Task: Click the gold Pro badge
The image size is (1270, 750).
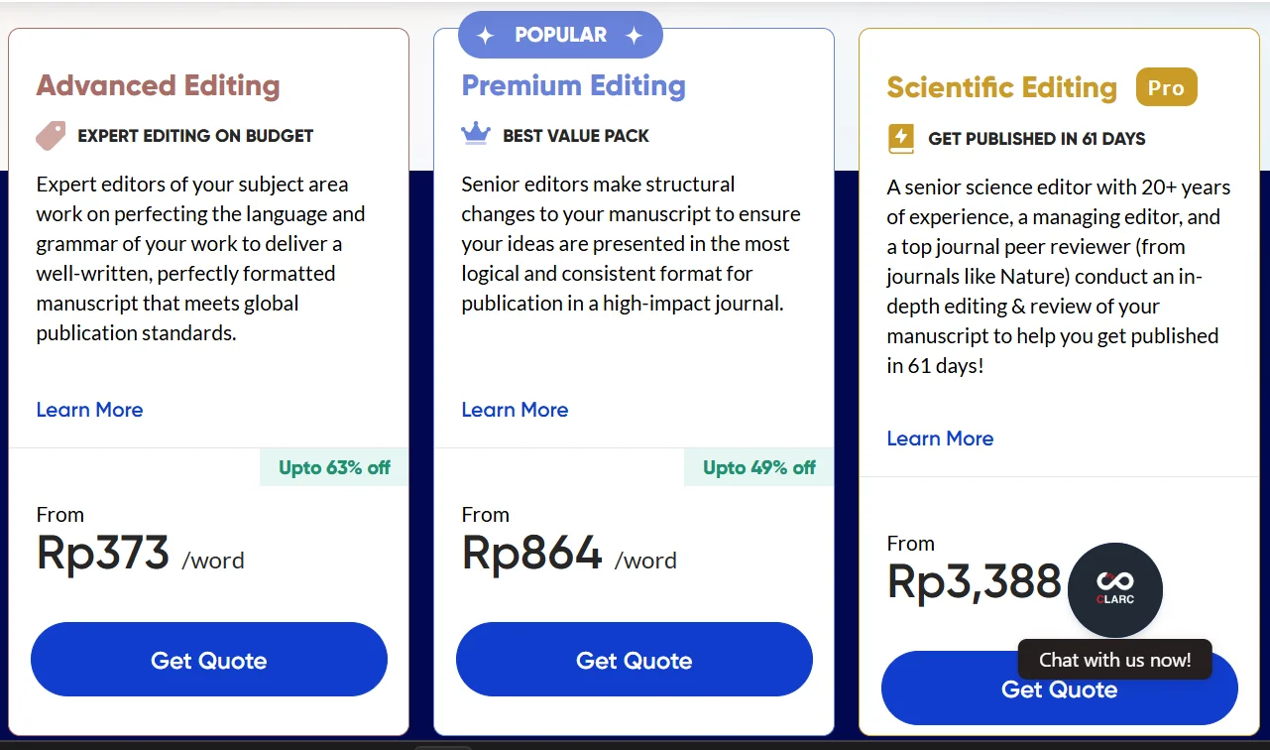Action: coord(1166,87)
